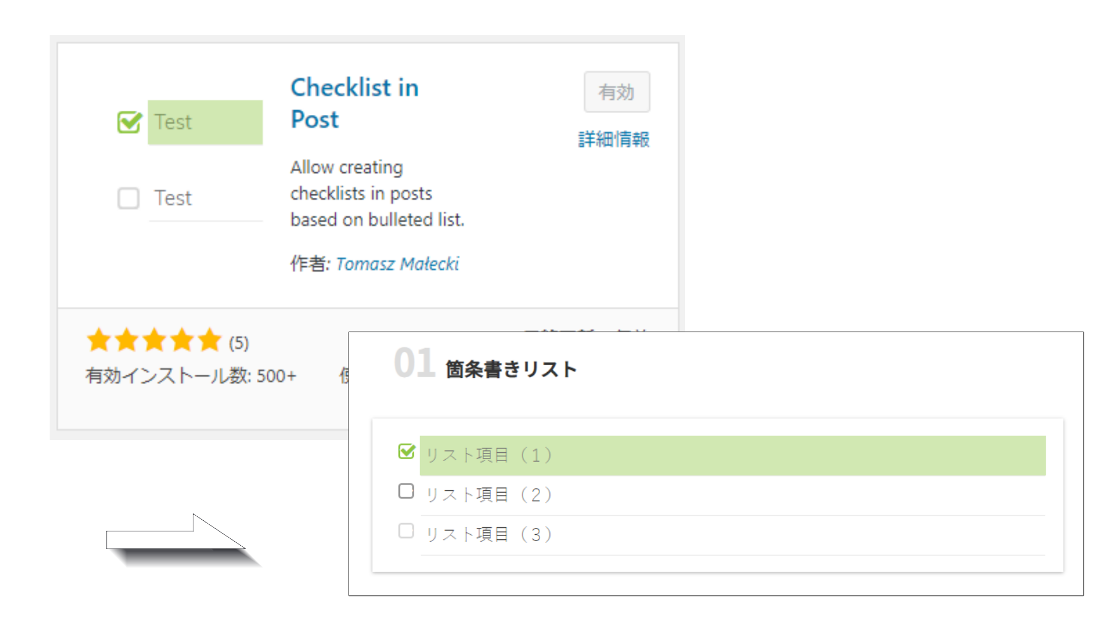Click the green highlighted Test label
Screen dimensions: 1108x623
click(x=205, y=122)
